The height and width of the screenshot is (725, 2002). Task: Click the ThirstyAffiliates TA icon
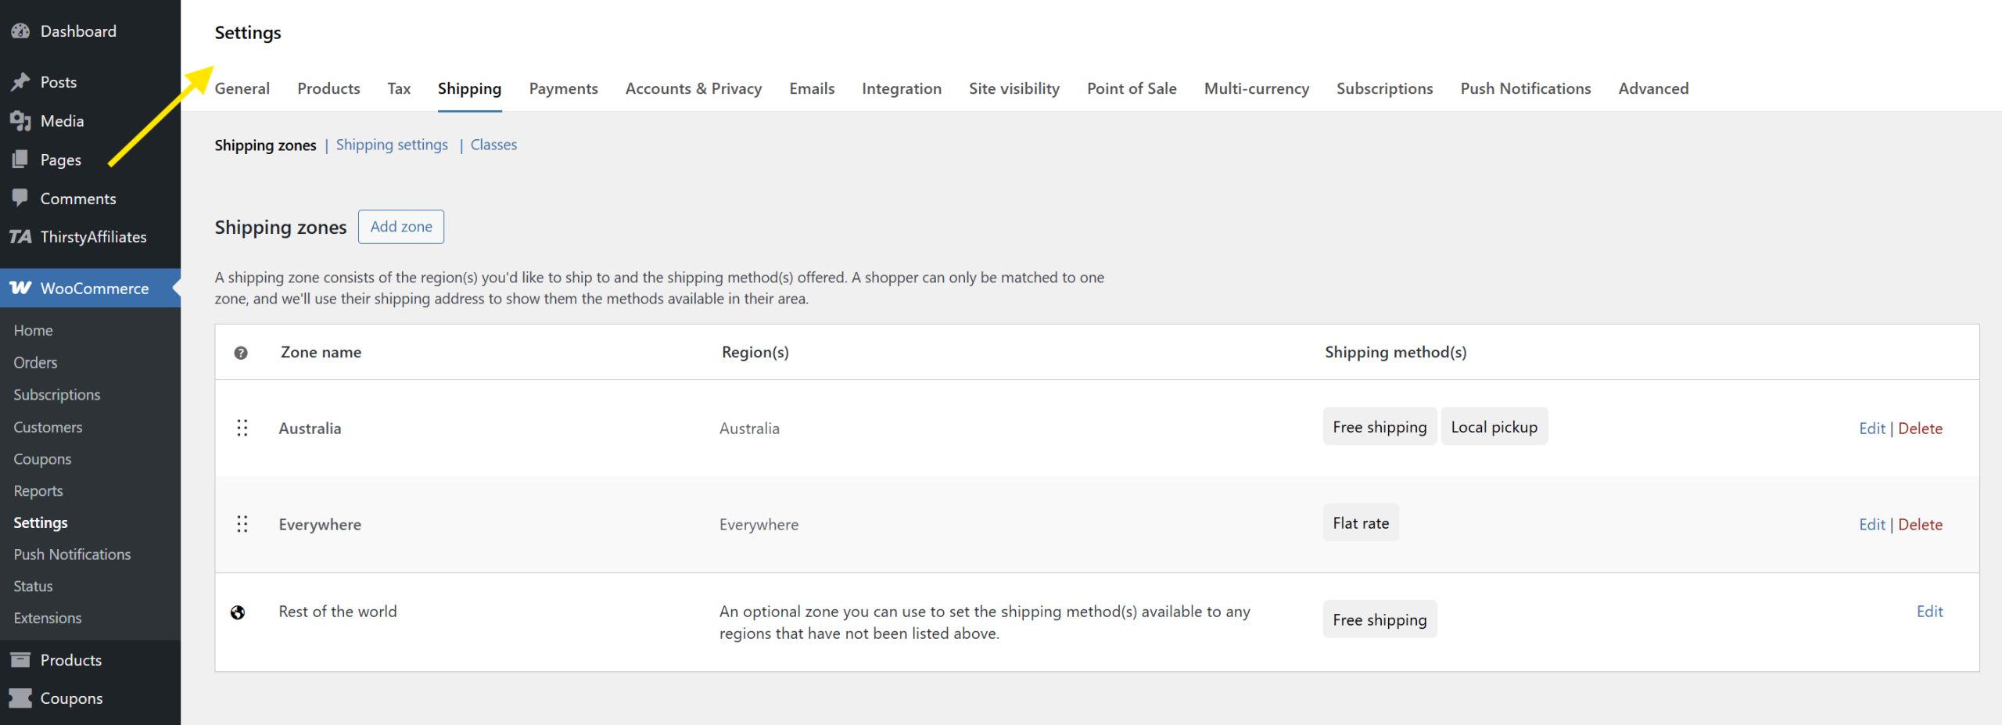pyautogui.click(x=20, y=237)
